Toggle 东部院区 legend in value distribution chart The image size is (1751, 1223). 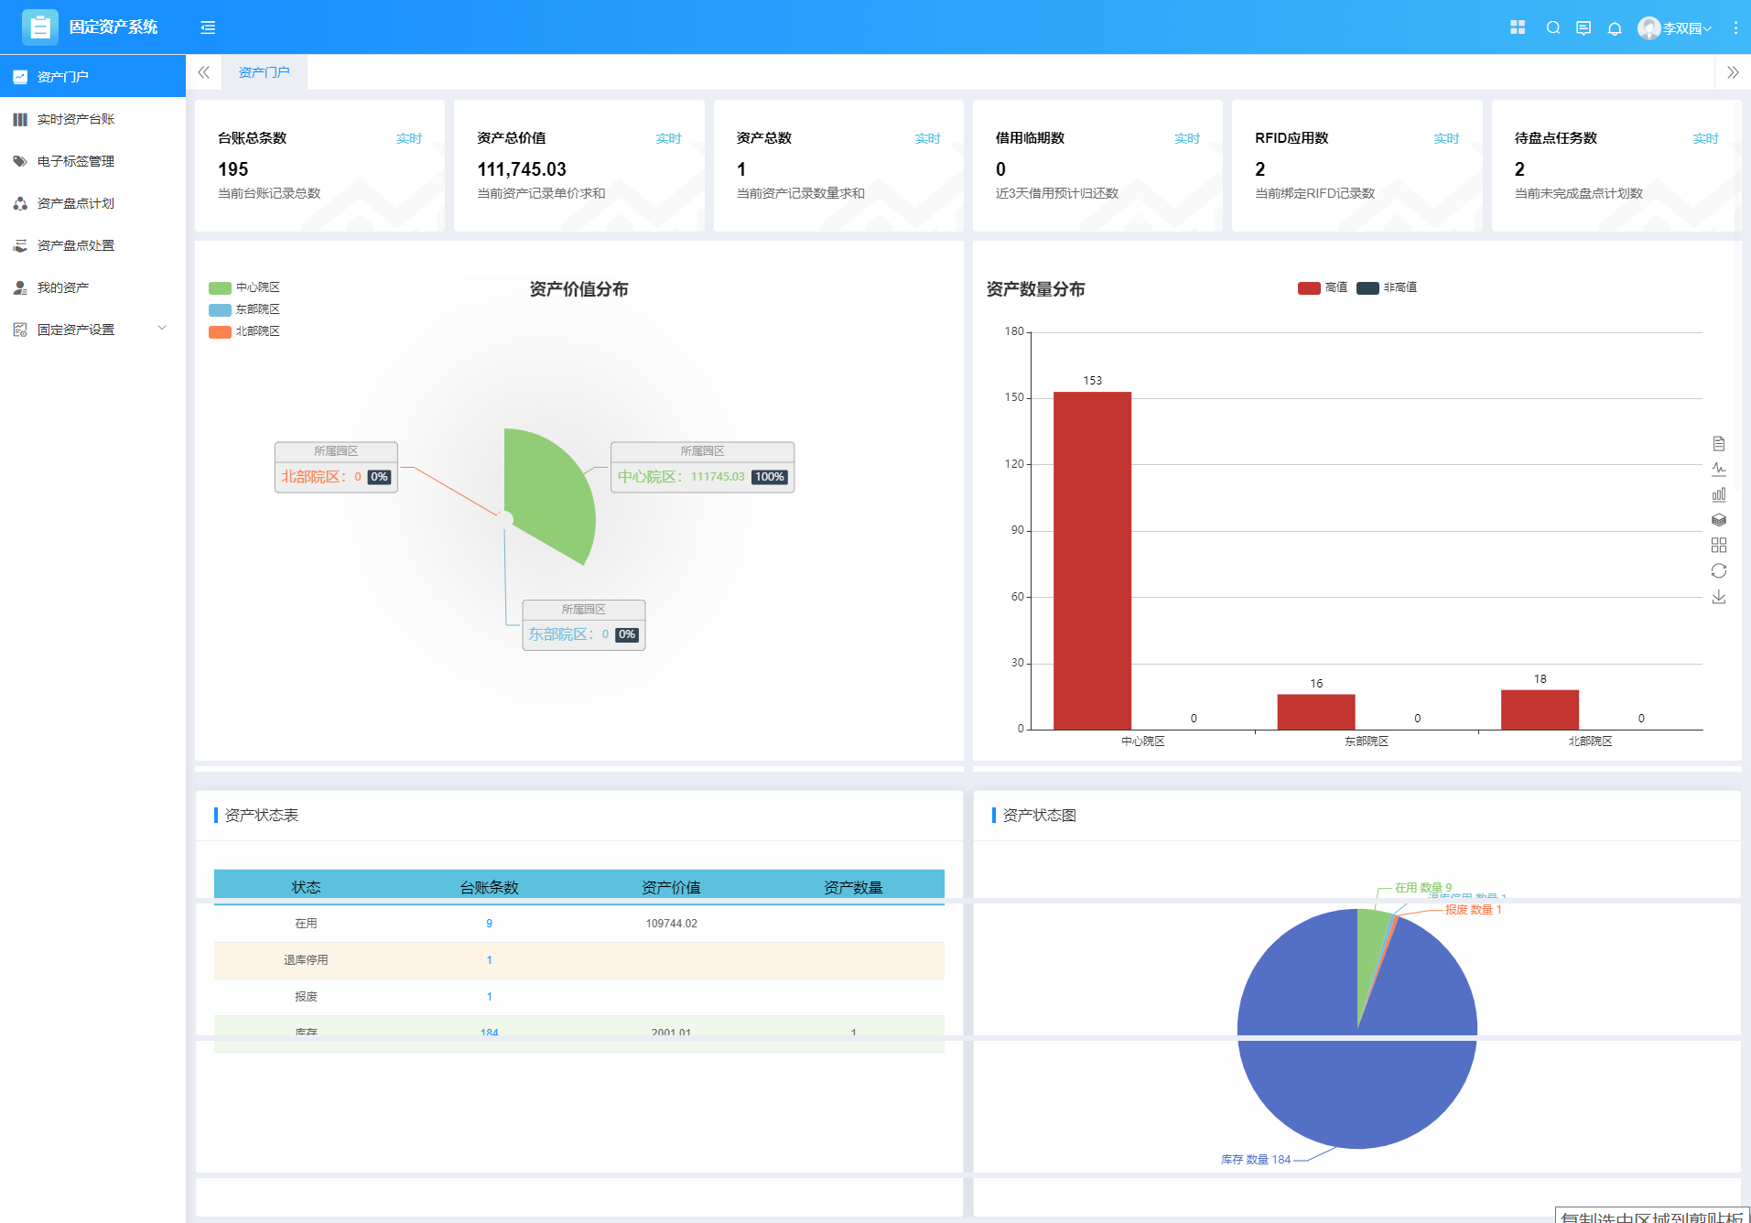(x=244, y=309)
